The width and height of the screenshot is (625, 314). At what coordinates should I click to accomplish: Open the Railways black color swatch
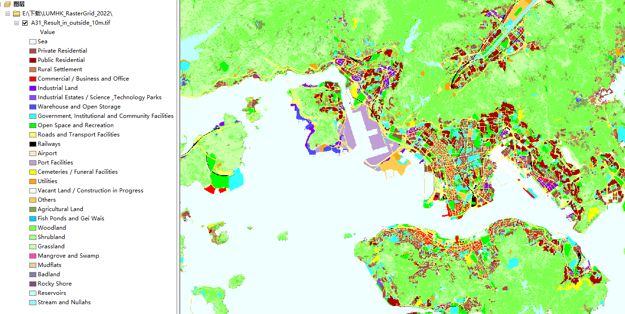(33, 144)
